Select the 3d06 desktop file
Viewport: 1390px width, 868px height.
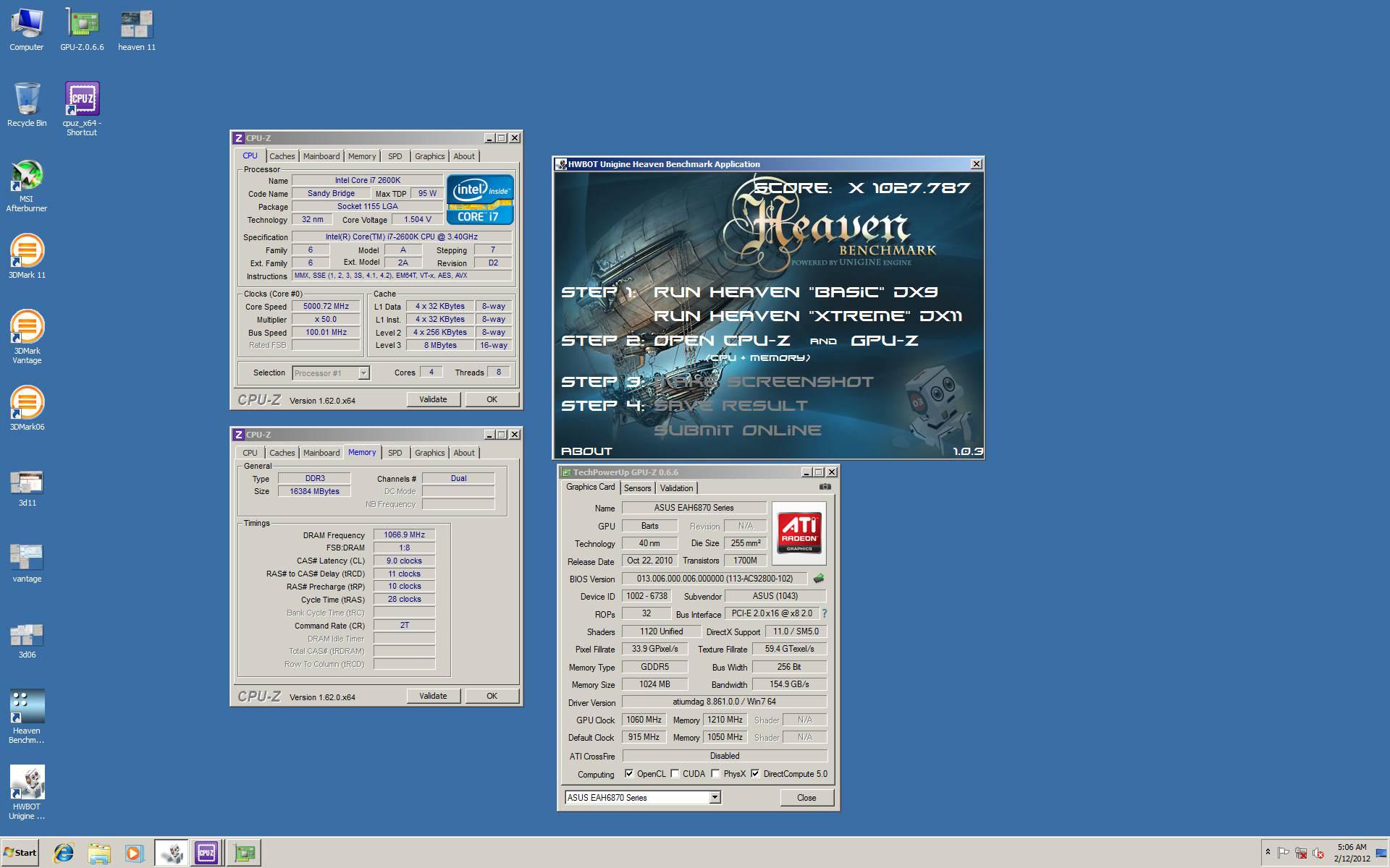(27, 639)
